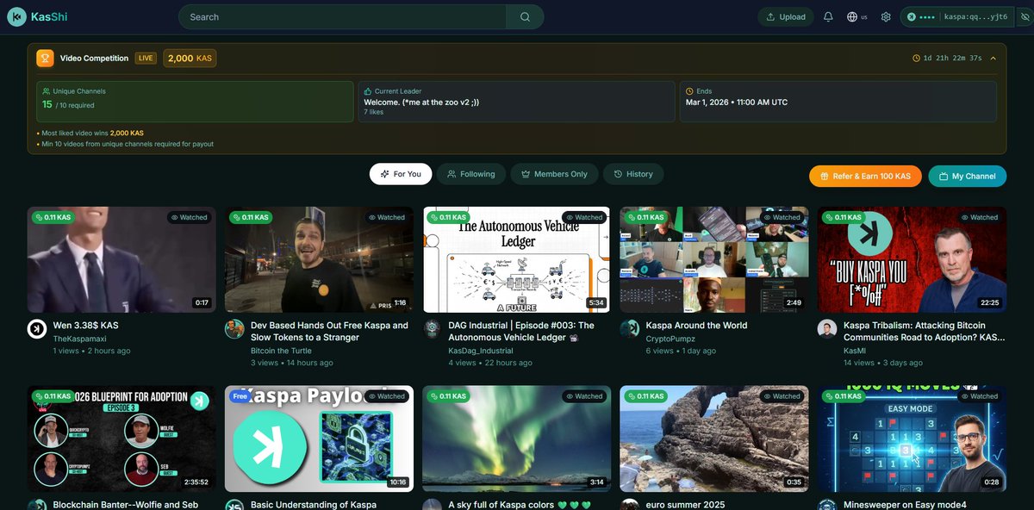Viewport: 1034px width, 510px height.
Task: Click the KasShi logo icon
Action: [16, 16]
